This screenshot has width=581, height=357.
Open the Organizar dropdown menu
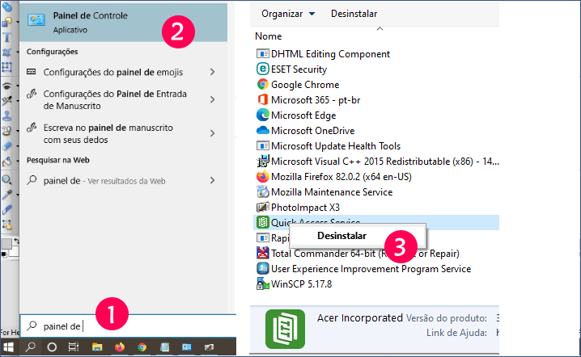point(288,14)
